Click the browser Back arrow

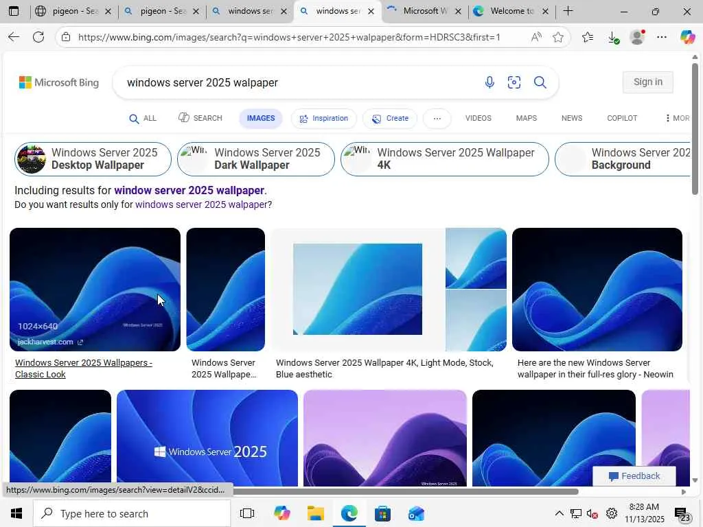[x=14, y=37]
